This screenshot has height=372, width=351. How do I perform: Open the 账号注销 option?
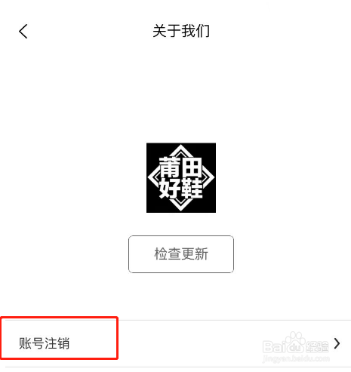point(175,343)
